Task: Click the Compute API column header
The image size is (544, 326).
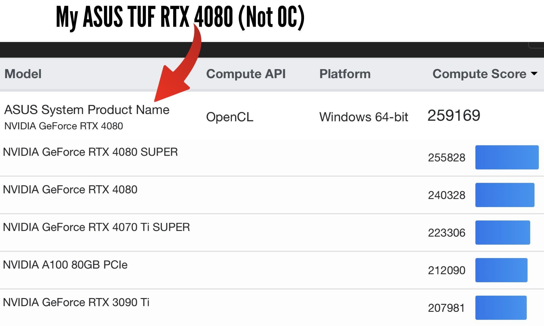Action: 246,74
